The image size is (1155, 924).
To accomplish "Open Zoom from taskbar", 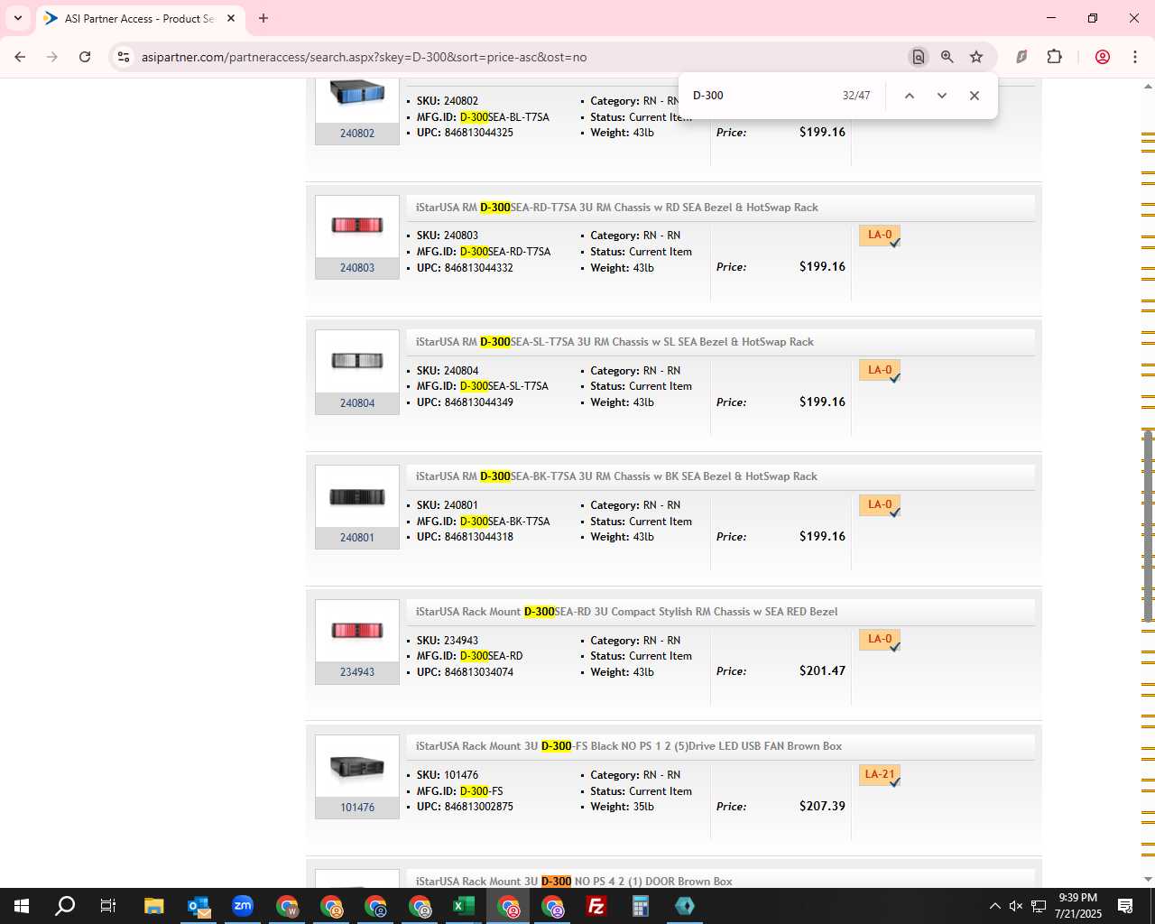I will (x=243, y=906).
